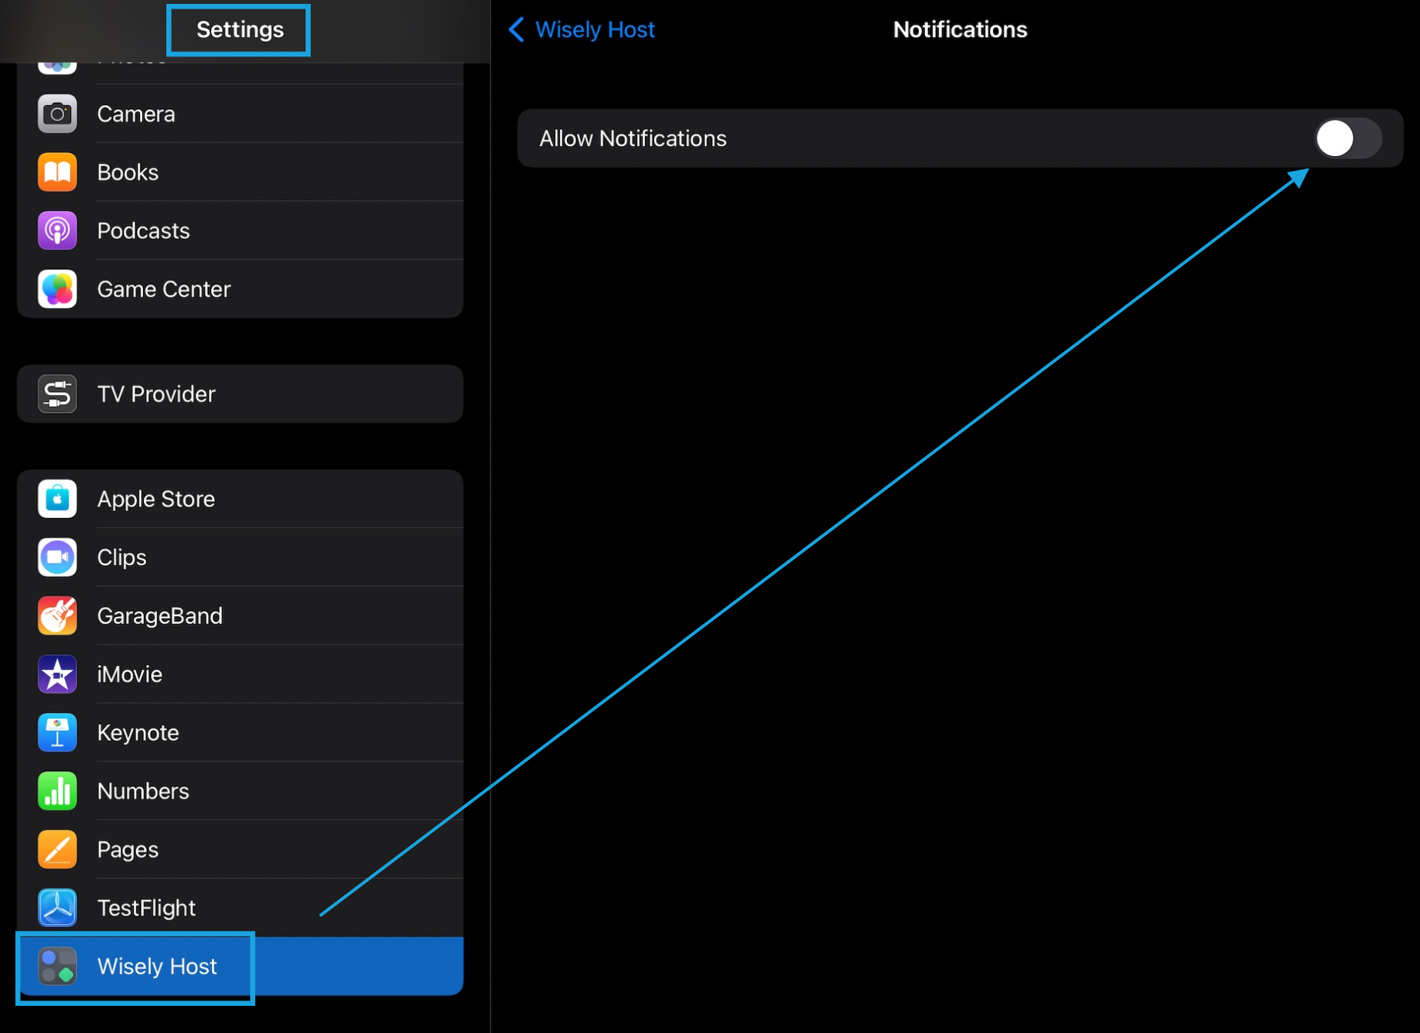Select the Apple Store icon
1420x1033 pixels.
click(x=57, y=499)
